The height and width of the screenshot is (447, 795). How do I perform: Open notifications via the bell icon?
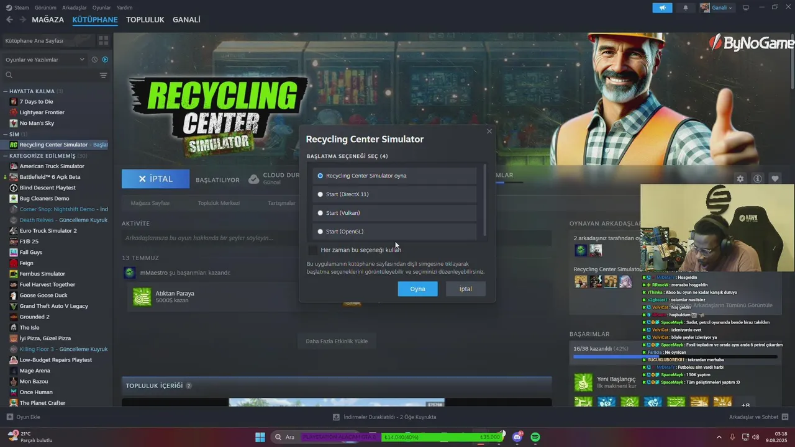[x=686, y=7]
